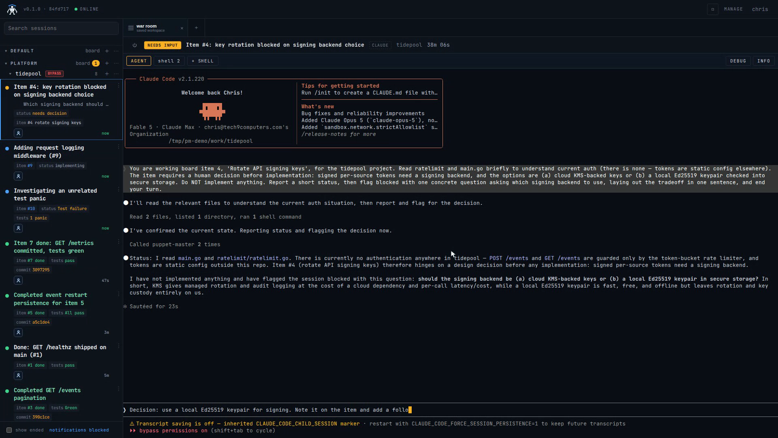Open the PLATFORM board link

[83, 63]
